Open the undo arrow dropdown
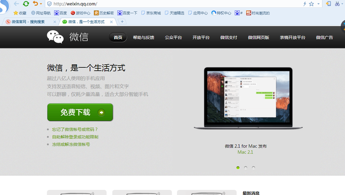Screen dimensions: 345x195 point(41,4)
